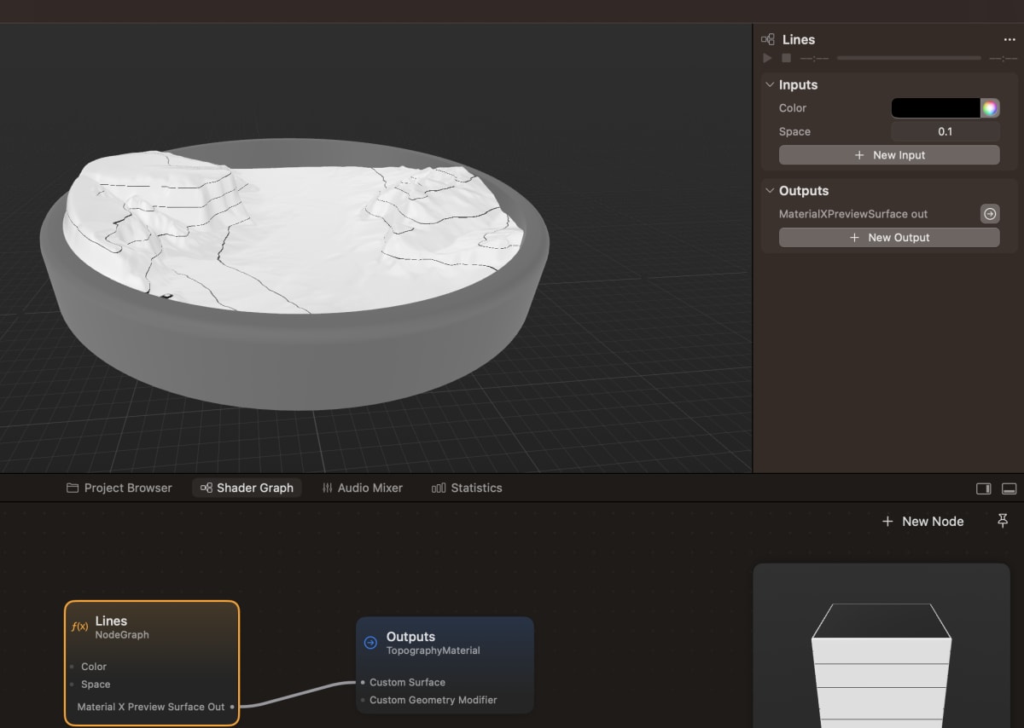This screenshot has width=1024, height=728.
Task: Click the f(x) icon on Lines node
Action: pos(79,627)
